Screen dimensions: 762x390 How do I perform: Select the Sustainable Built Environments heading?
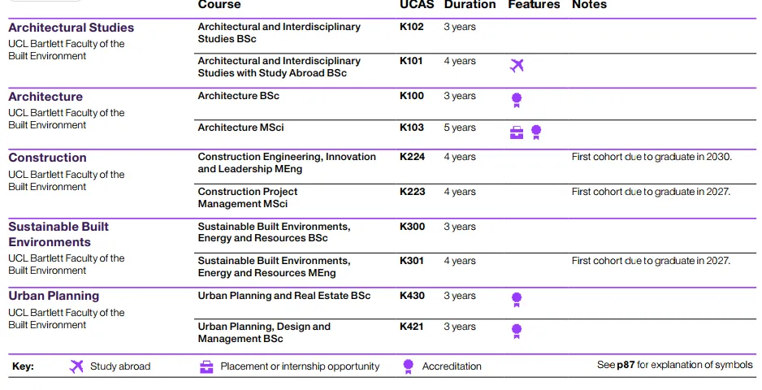(58, 234)
